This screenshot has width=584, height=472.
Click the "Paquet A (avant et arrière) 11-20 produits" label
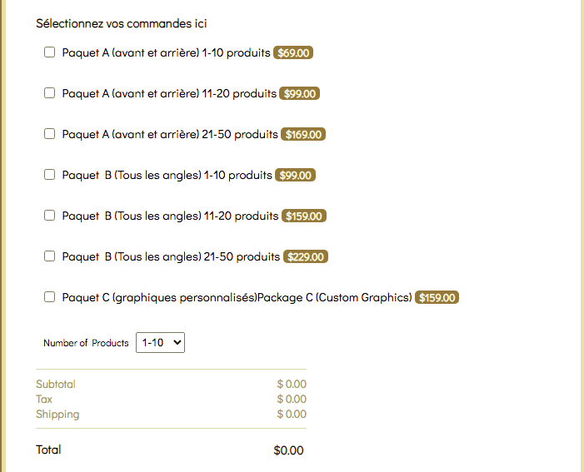(x=169, y=94)
